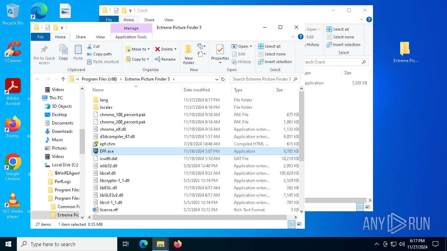Click History in front window ribbon
447x251 pixels.
pos(241,62)
